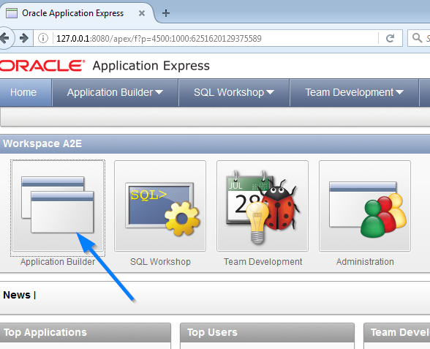The width and height of the screenshot is (430, 349).
Task: Click the SQL Workshop text link
Action: click(x=160, y=262)
